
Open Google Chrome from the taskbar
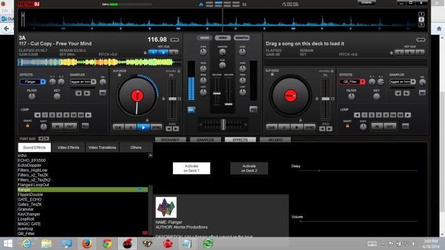point(107,243)
